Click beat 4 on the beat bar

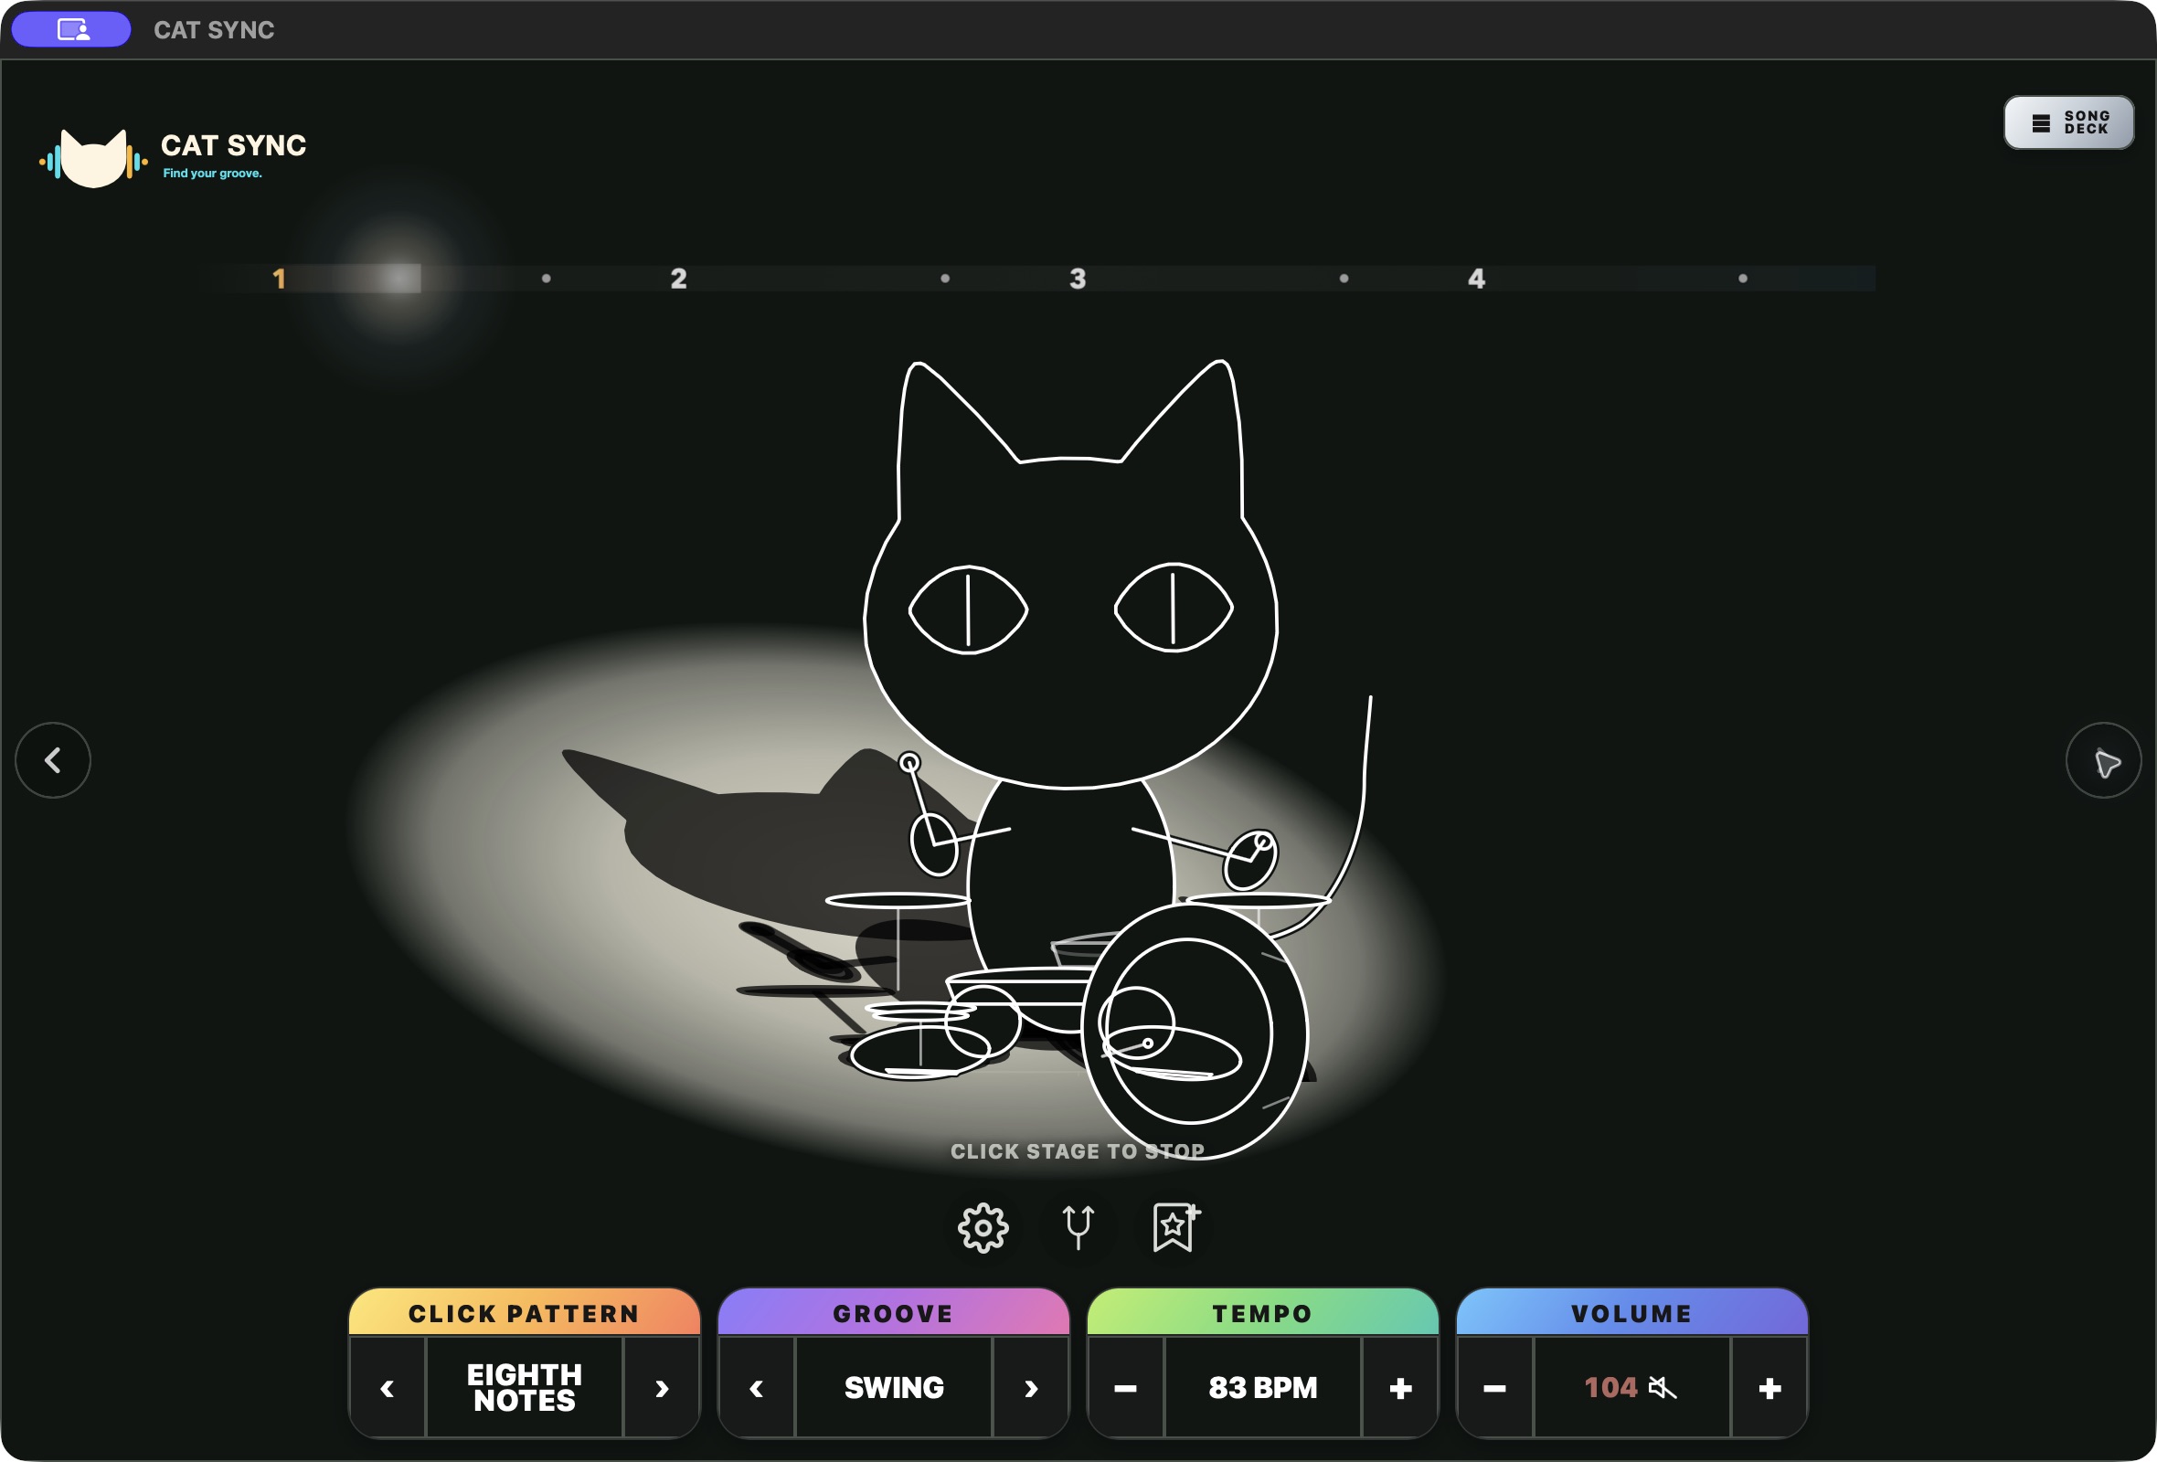tap(1477, 279)
